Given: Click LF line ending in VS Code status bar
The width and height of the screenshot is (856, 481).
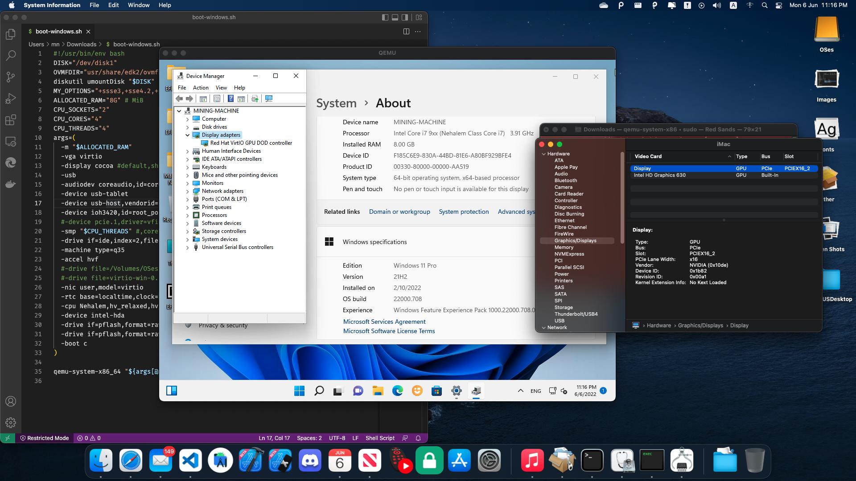Looking at the screenshot, I should click(x=355, y=438).
